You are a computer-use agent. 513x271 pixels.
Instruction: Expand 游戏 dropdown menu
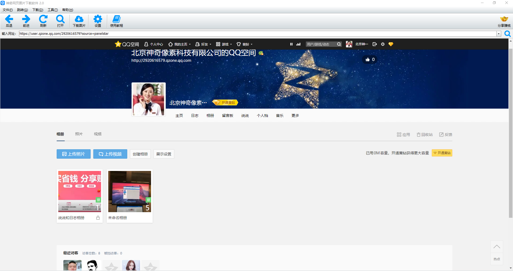(x=224, y=44)
